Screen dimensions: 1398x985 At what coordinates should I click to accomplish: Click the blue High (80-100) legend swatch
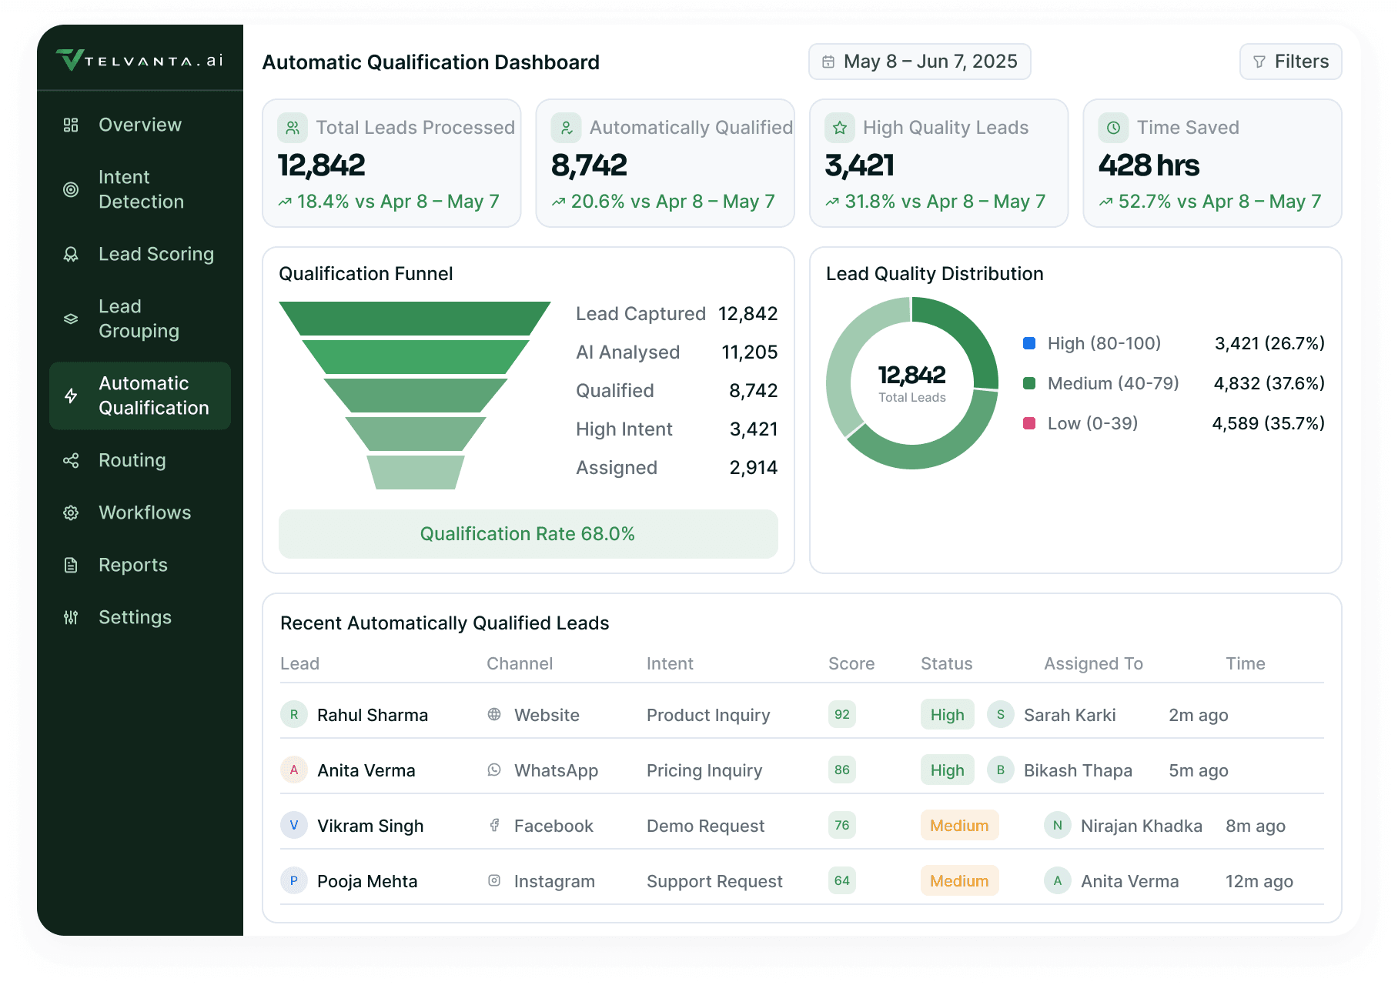[1029, 343]
